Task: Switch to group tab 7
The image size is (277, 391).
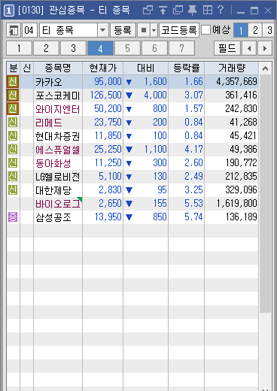Action: tap(181, 48)
